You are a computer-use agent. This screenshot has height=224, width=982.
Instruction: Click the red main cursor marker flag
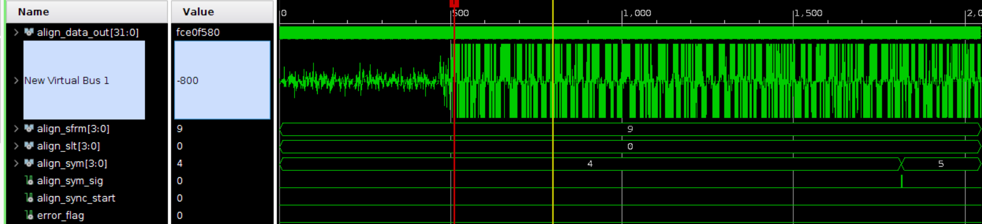pyautogui.click(x=454, y=3)
